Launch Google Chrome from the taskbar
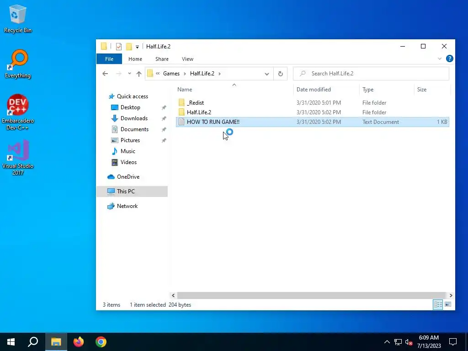The image size is (468, 351). point(101,342)
